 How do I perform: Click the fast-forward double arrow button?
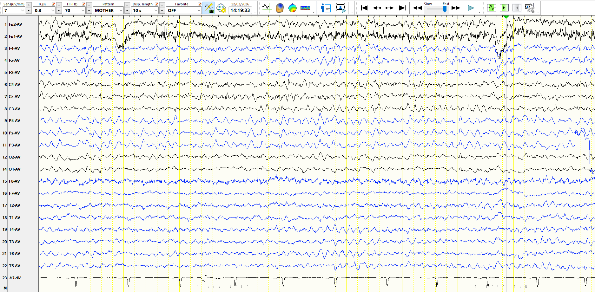pyautogui.click(x=456, y=8)
